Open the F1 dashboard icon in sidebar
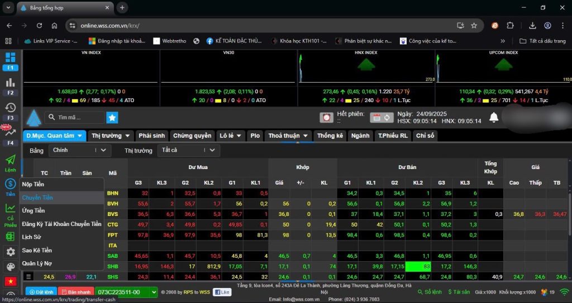Viewport: 572px width, 303px height. pyautogui.click(x=10, y=58)
